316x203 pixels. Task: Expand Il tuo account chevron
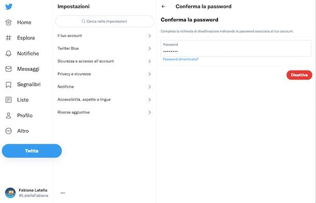tap(150, 36)
